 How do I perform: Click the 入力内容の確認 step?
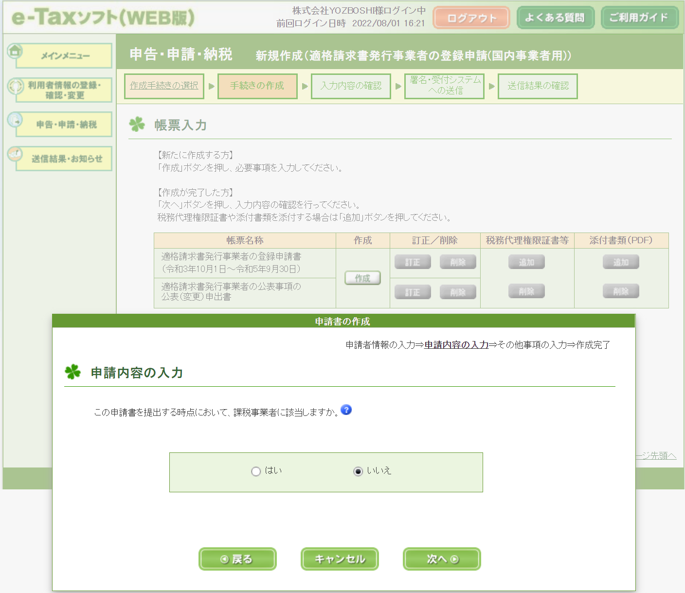click(351, 86)
